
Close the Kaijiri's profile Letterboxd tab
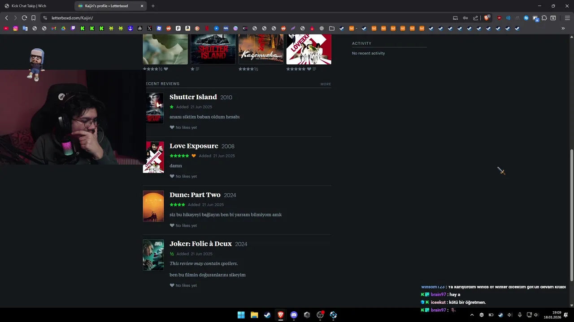tap(142, 6)
